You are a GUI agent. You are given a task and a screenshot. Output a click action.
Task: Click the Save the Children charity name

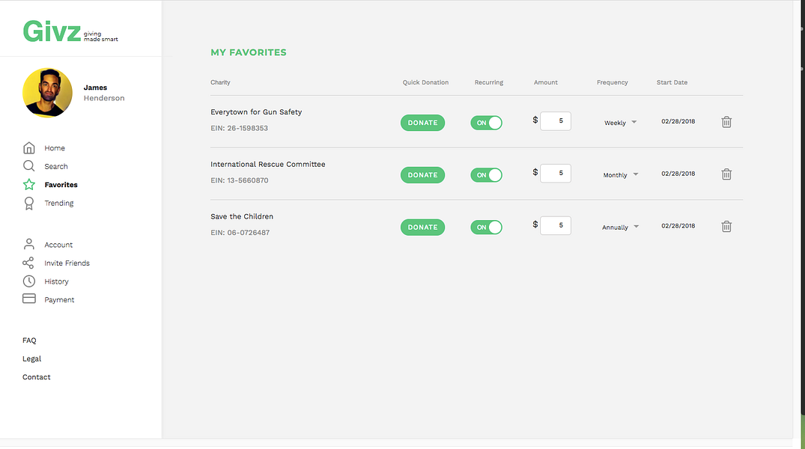click(242, 216)
